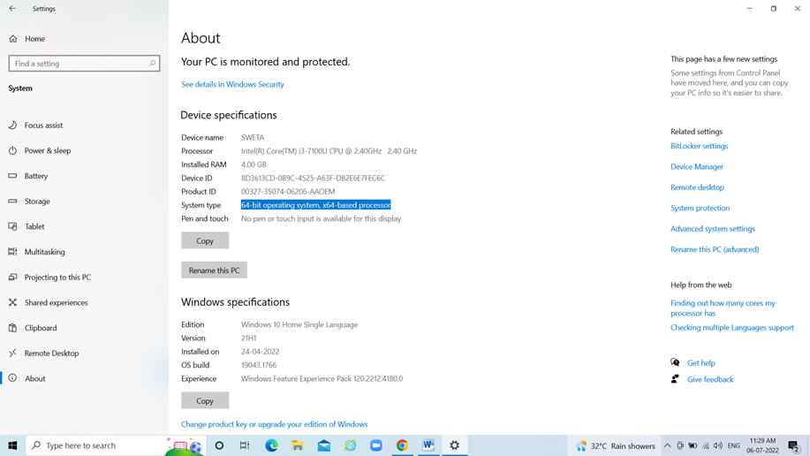This screenshot has height=456, width=810.
Task: Open the volume speaker tray icon
Action: pos(718,445)
